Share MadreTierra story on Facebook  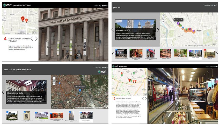click(x=215, y=67)
